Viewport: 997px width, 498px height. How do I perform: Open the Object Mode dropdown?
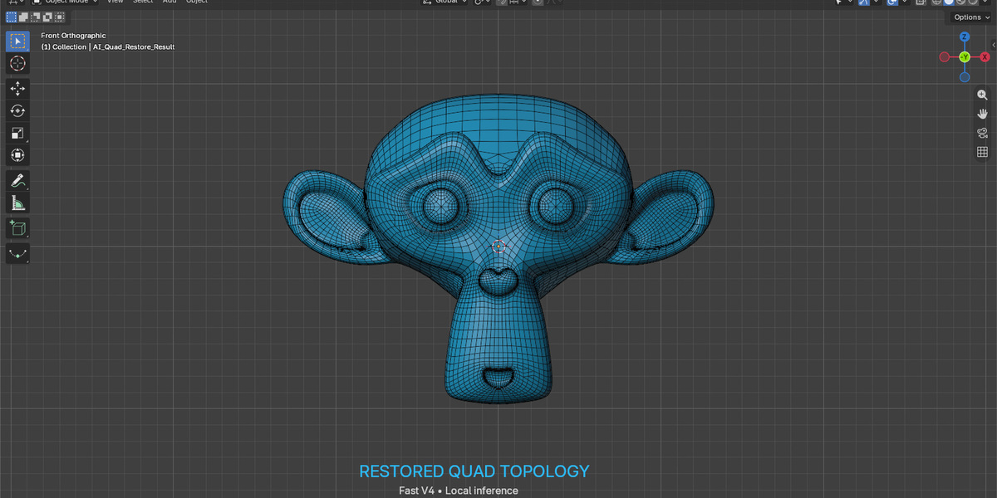coord(65,2)
